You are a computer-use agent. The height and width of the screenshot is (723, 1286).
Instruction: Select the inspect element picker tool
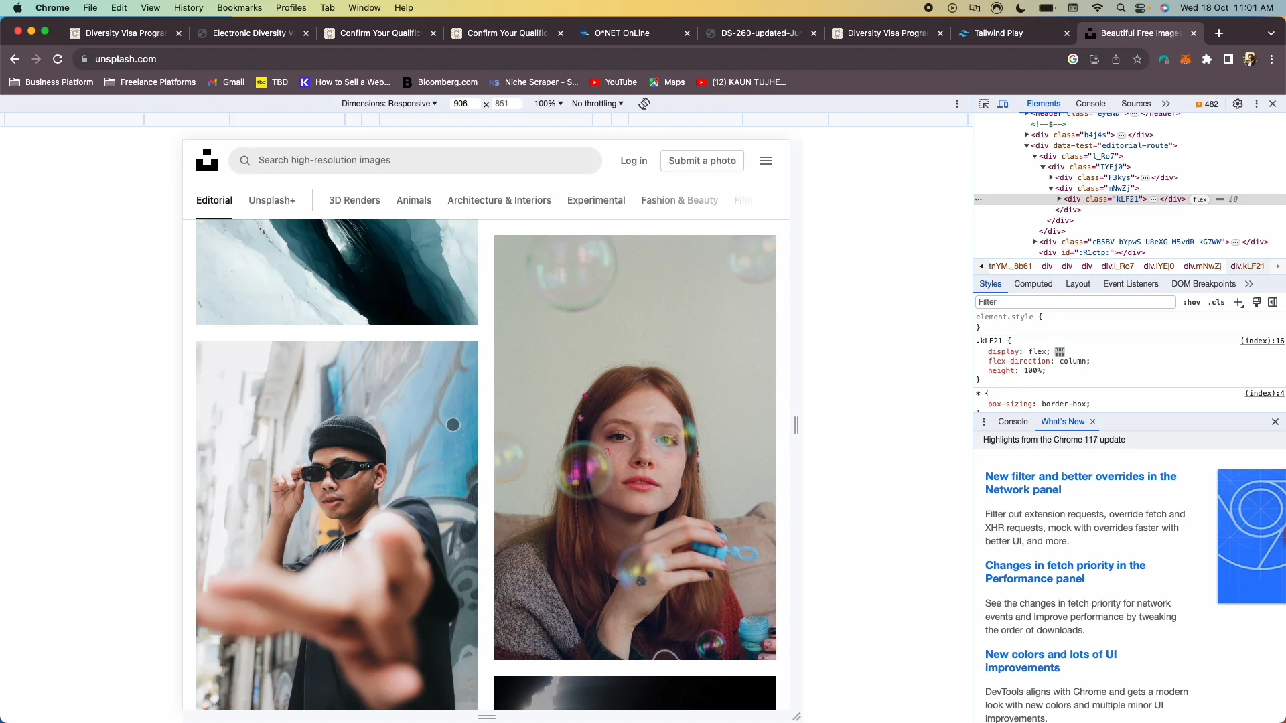tap(984, 104)
